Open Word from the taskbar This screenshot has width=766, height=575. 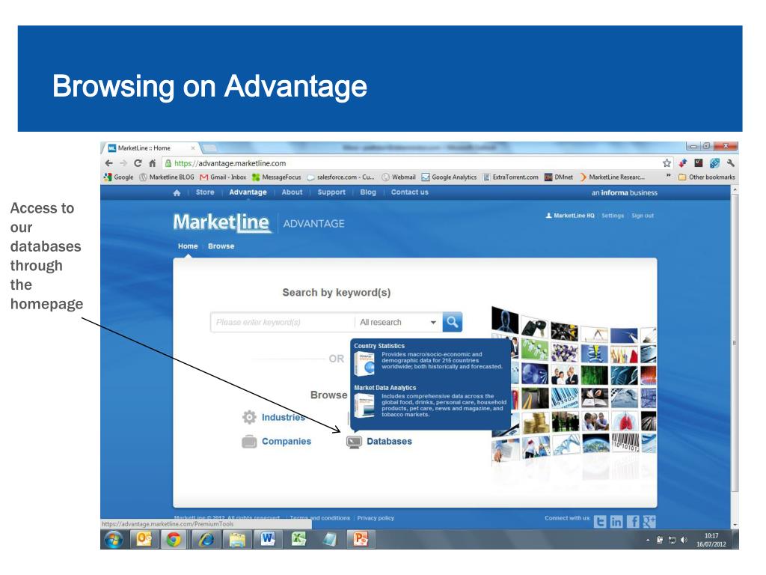point(269,539)
